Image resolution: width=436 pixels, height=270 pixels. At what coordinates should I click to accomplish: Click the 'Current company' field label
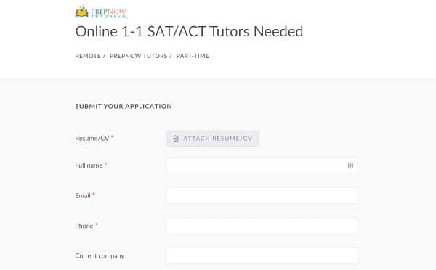pos(100,255)
